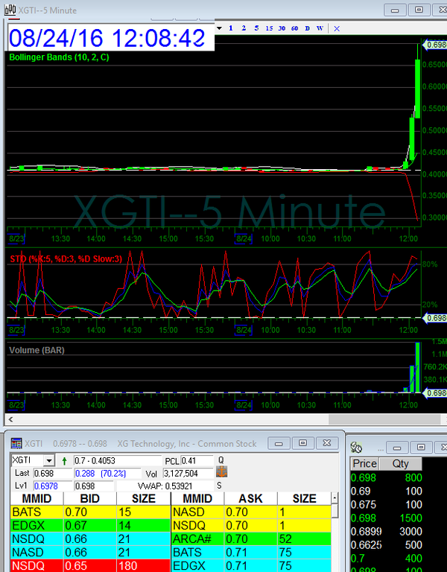This screenshot has height=572, width=447.
Task: Click the Bollinger Bands indicator label
Action: click(59, 57)
